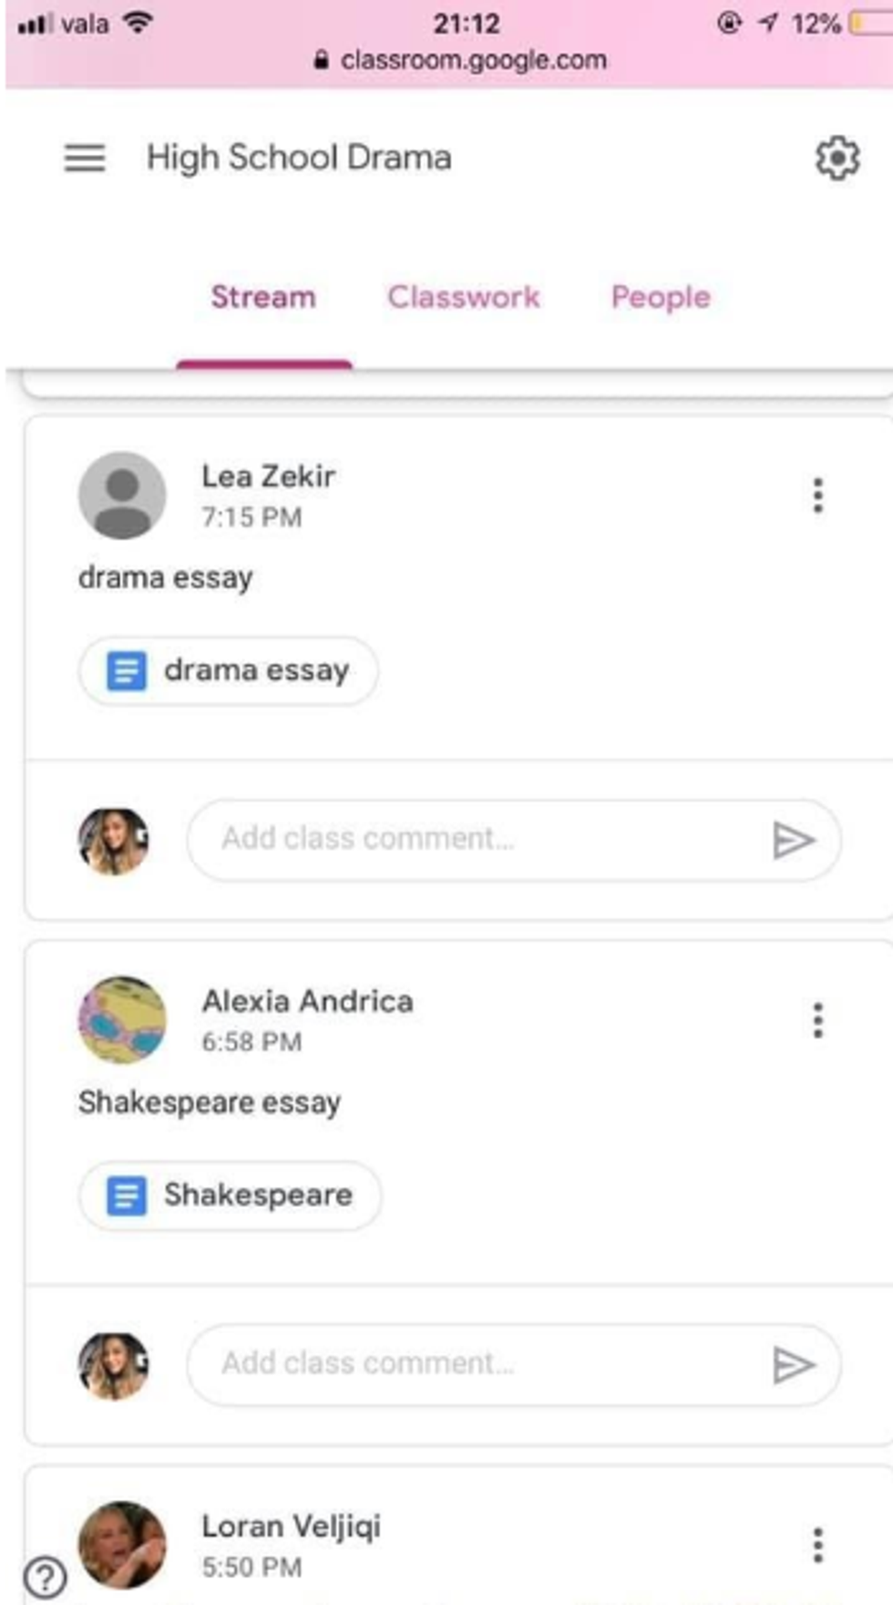Click Lea Zekir's profile avatar

pos(122,496)
